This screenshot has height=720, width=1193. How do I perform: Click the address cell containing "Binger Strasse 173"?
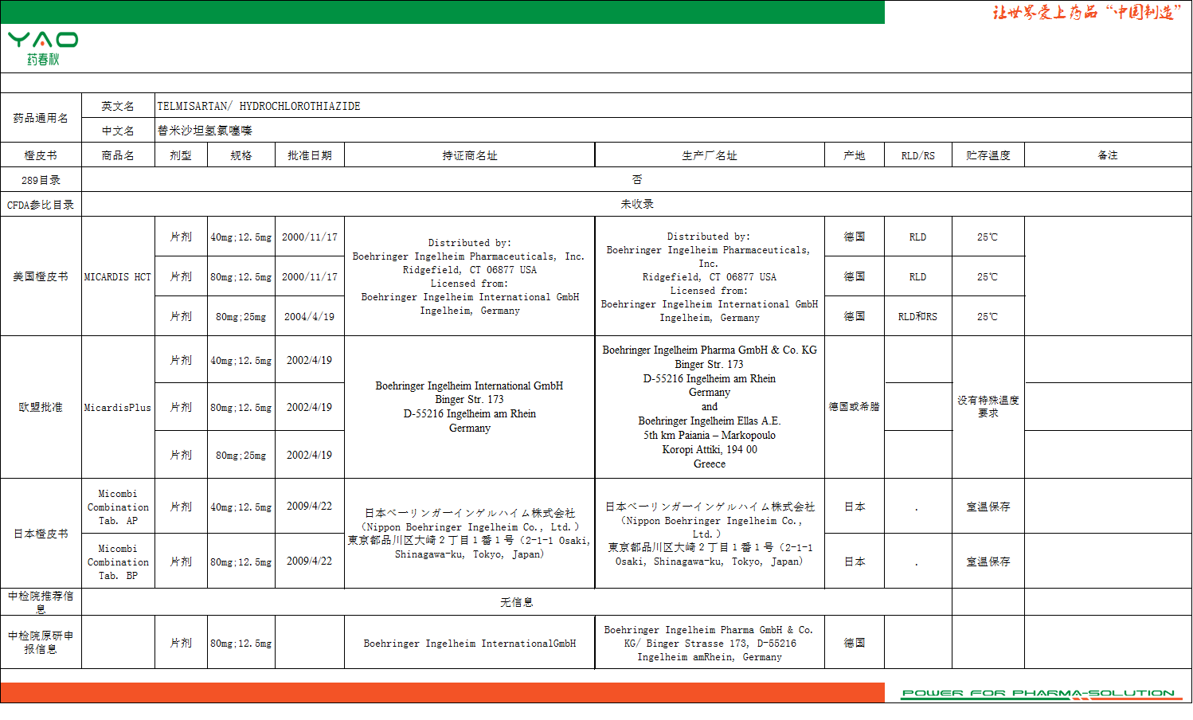(x=710, y=643)
